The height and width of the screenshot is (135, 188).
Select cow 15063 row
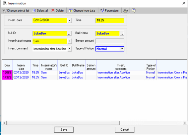click(94, 72)
